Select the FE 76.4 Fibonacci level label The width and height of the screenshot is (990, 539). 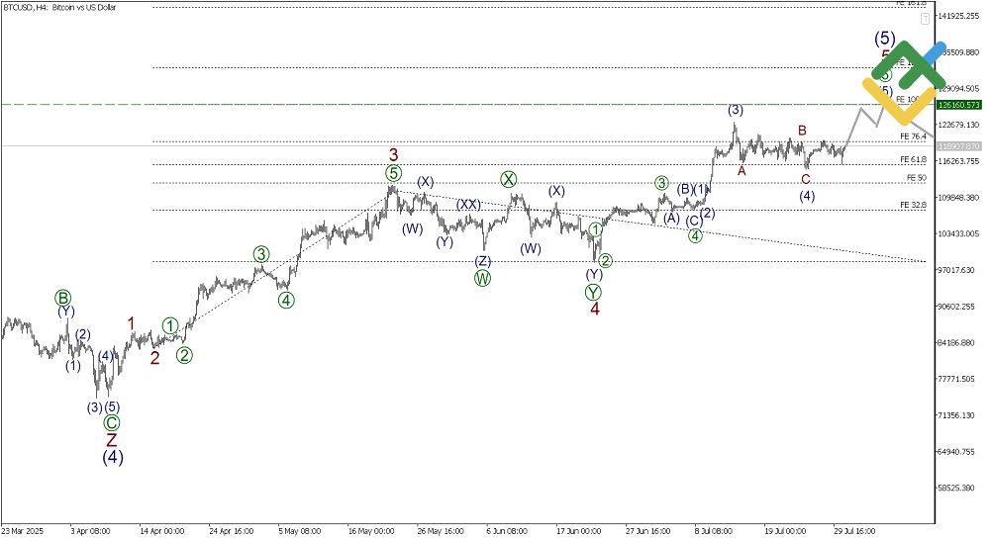pos(912,136)
